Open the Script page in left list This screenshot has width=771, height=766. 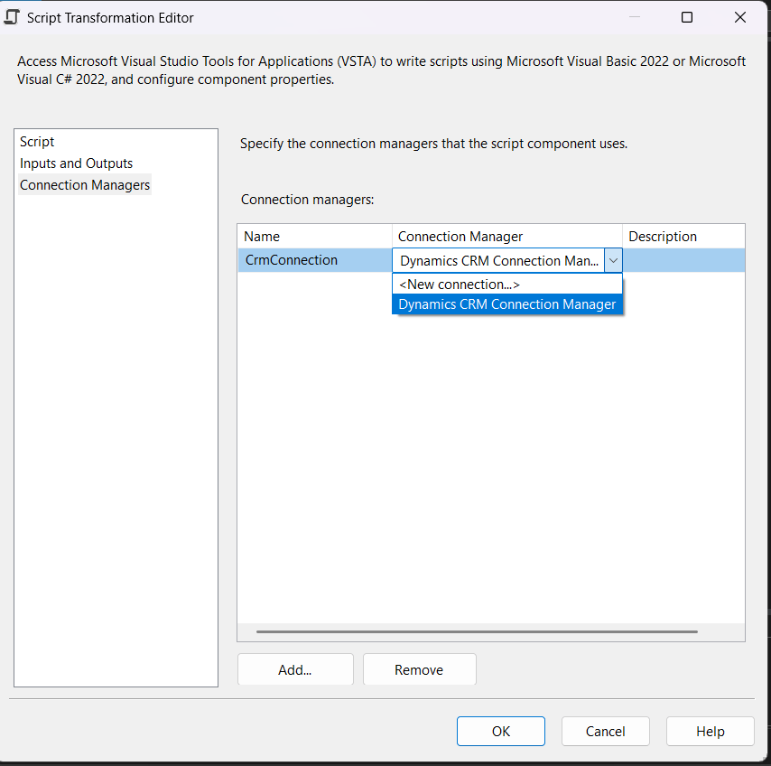[x=37, y=142]
